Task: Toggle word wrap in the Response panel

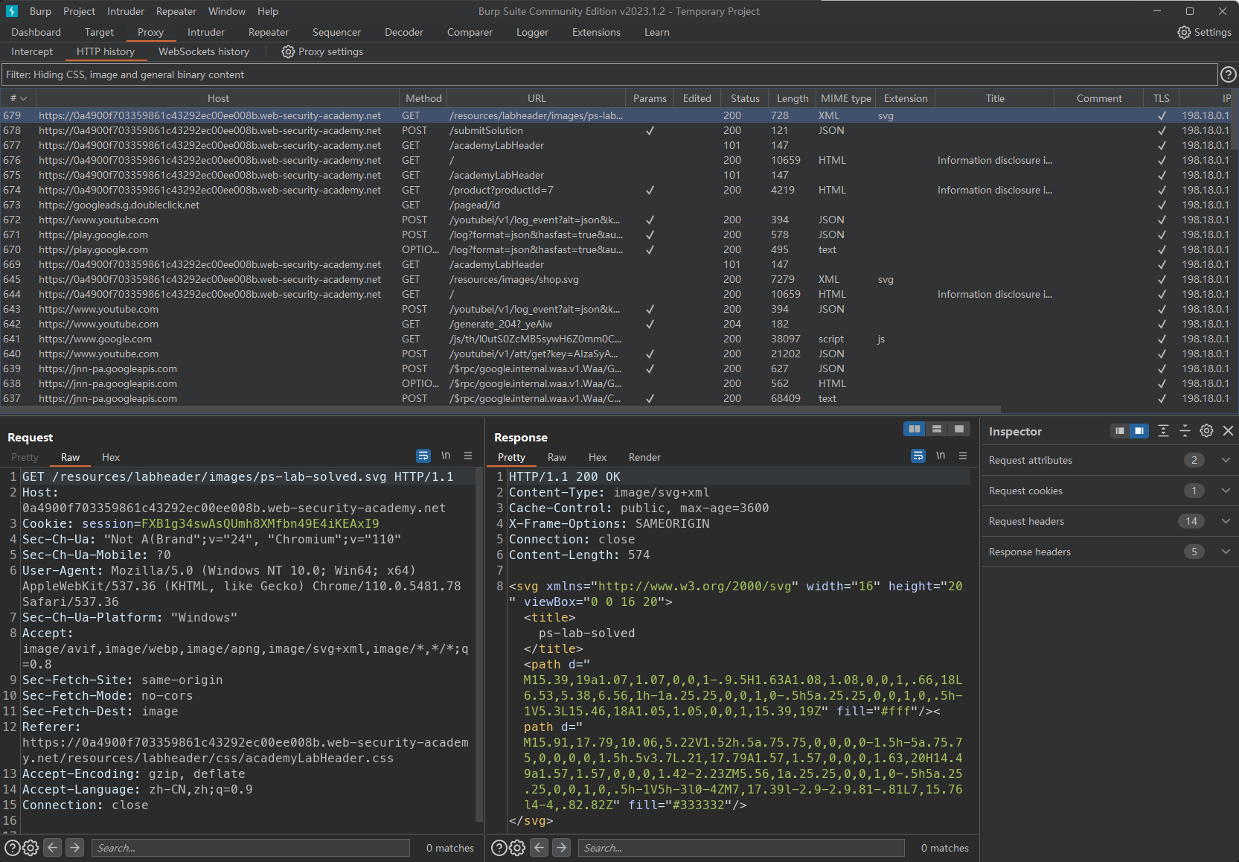Action: click(x=918, y=456)
